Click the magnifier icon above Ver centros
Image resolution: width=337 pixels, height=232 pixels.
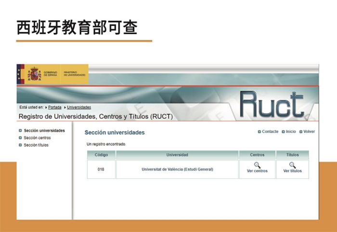(257, 165)
